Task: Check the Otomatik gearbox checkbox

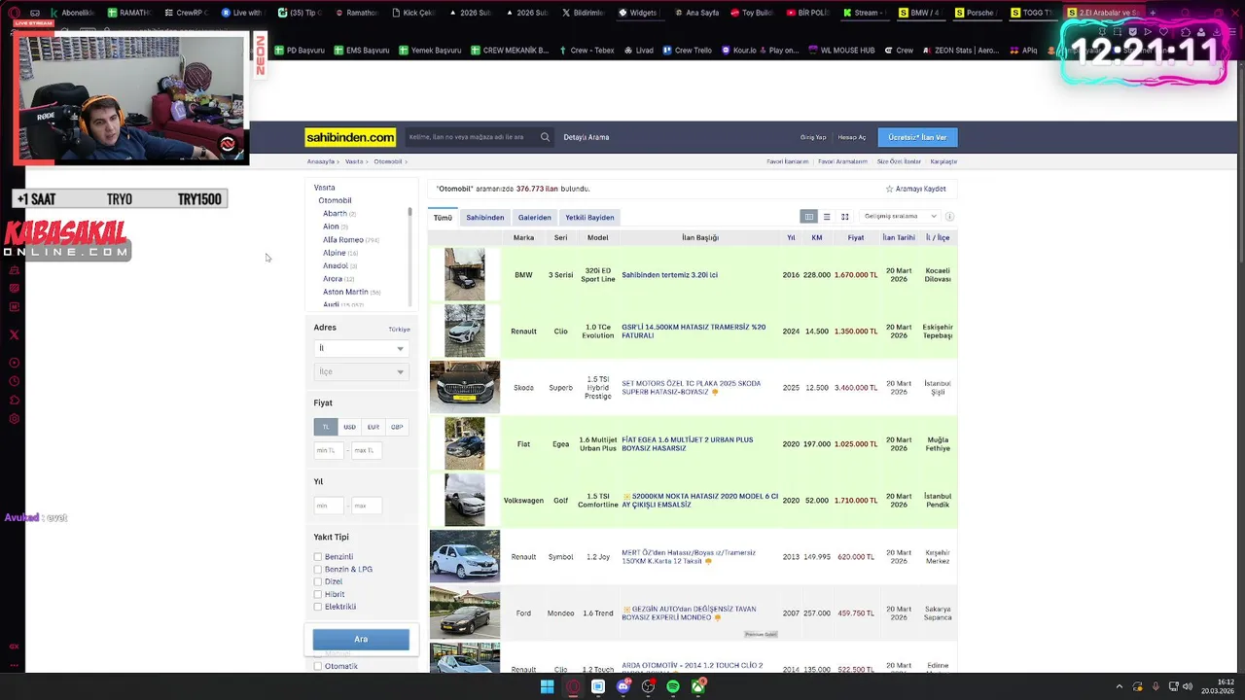Action: tap(317, 666)
